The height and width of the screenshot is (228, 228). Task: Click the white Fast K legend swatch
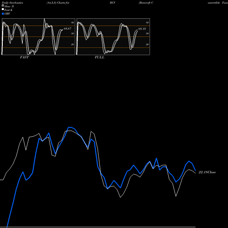tap(3, 9)
